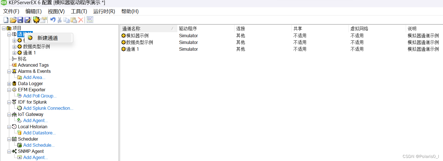Click the red Delete X icon
This screenshot has height=161, width=443.
pos(81,20)
